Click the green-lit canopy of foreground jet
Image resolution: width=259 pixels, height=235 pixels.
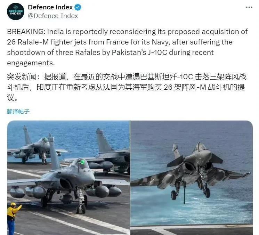coord(82,163)
